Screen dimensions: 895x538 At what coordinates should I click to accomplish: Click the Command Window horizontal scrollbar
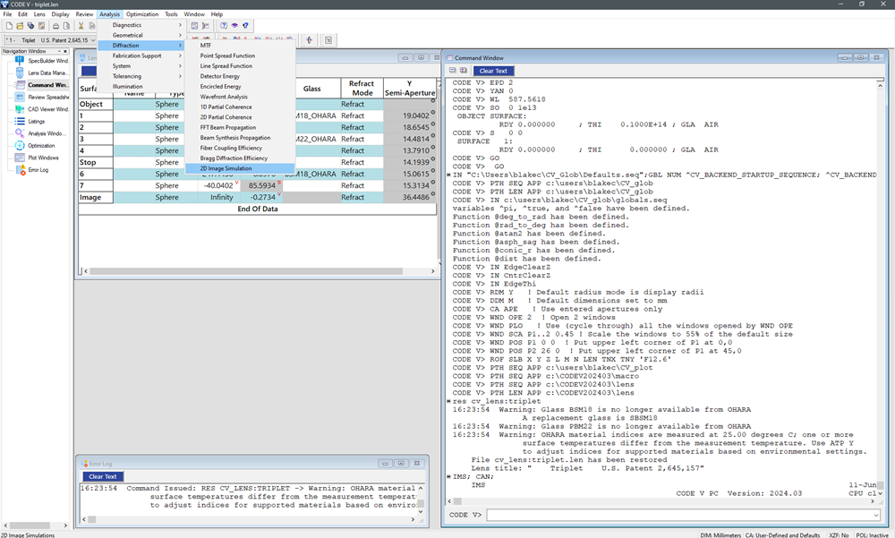pyautogui.click(x=661, y=501)
